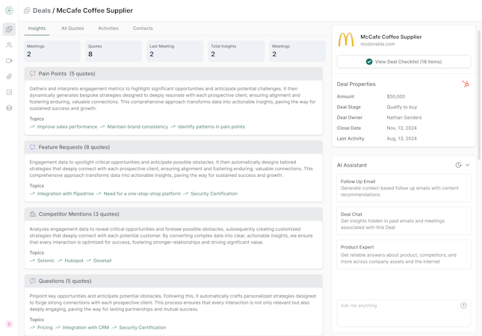
Task: Click the Ask me anything input field
Action: click(x=396, y=306)
